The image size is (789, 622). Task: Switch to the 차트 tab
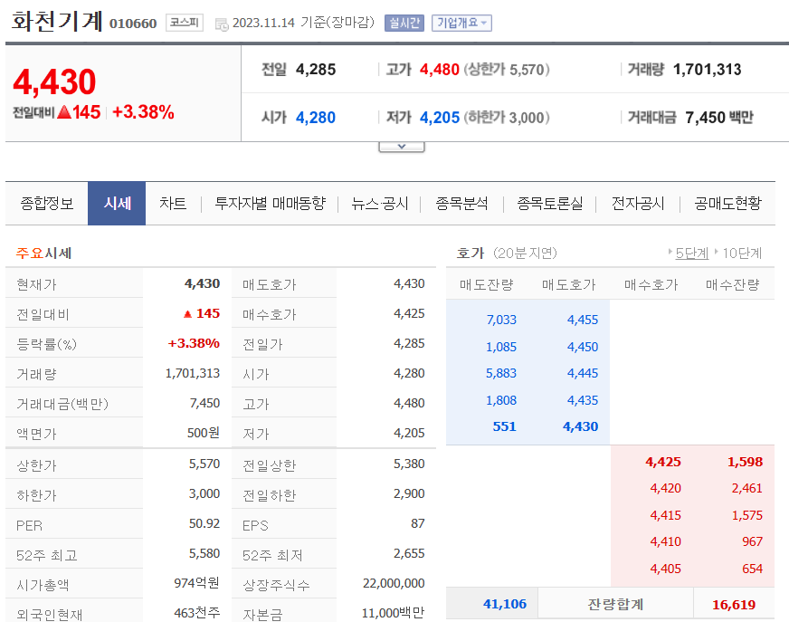(173, 204)
